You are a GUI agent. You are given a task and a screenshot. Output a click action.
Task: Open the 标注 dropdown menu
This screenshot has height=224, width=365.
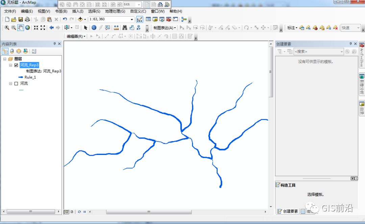pyautogui.click(x=292, y=28)
